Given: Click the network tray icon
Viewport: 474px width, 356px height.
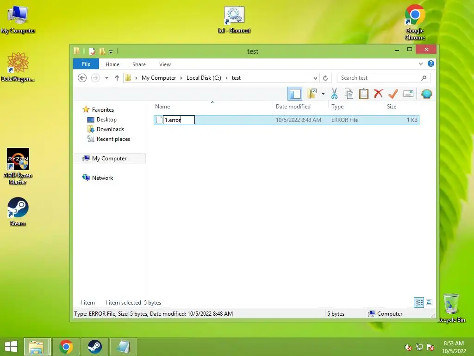Looking at the screenshot, I should pyautogui.click(x=419, y=347).
